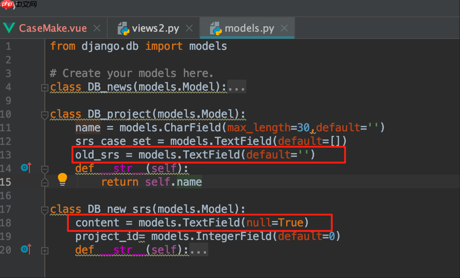Image resolution: width=460 pixels, height=278 pixels.
Task: Click the folded ellipsis after DB_news class
Action: point(237,86)
